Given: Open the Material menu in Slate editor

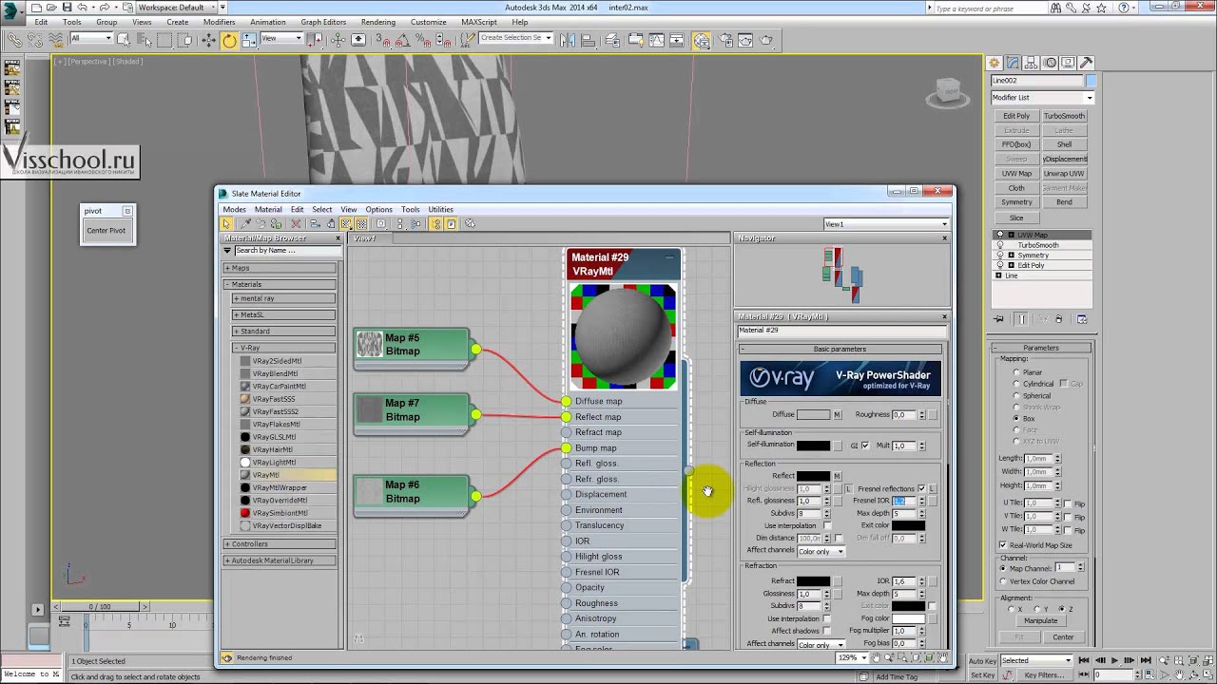Looking at the screenshot, I should click(x=268, y=209).
